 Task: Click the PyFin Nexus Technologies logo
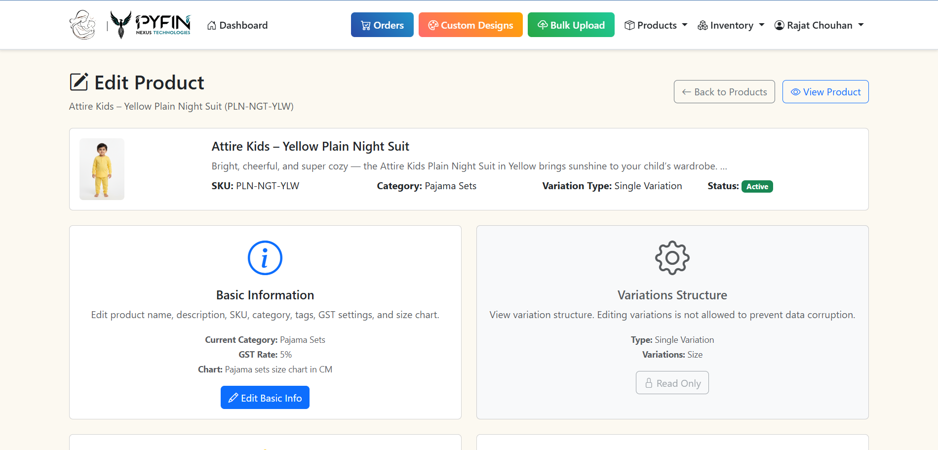click(151, 25)
